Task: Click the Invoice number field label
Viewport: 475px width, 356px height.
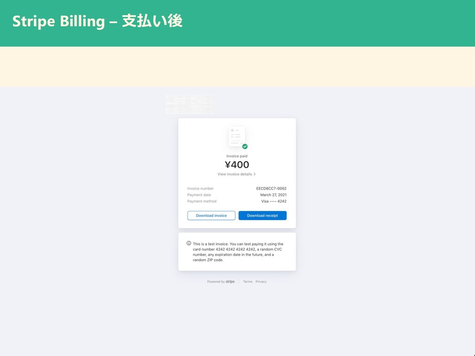Action: point(200,188)
